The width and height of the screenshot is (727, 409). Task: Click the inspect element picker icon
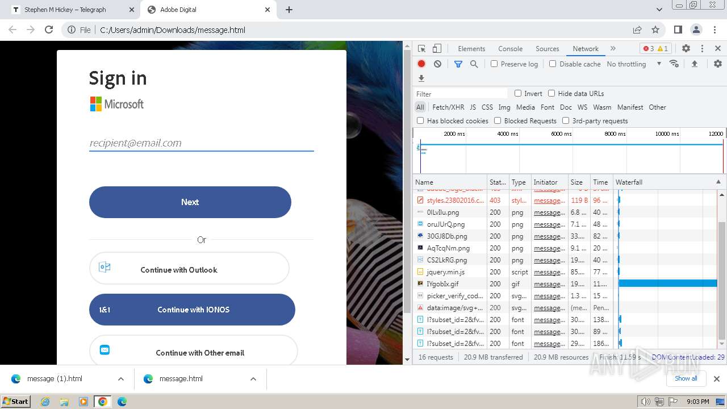pyautogui.click(x=421, y=49)
